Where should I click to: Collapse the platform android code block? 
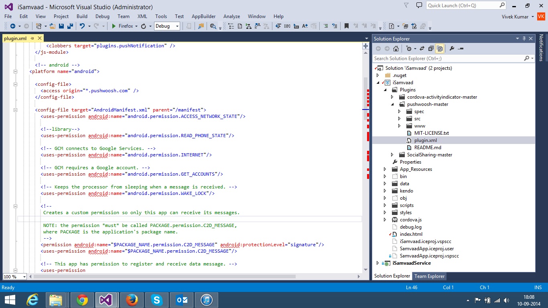coord(16,71)
